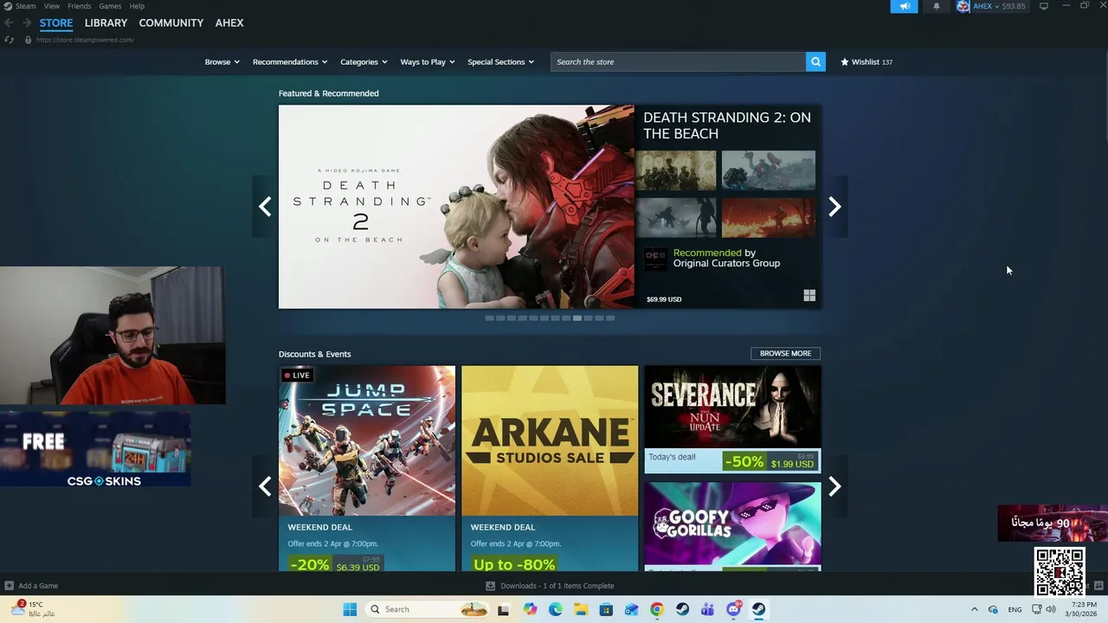Image resolution: width=1108 pixels, height=623 pixels.
Task: Click the Windows platform icon on featured game
Action: [809, 296]
